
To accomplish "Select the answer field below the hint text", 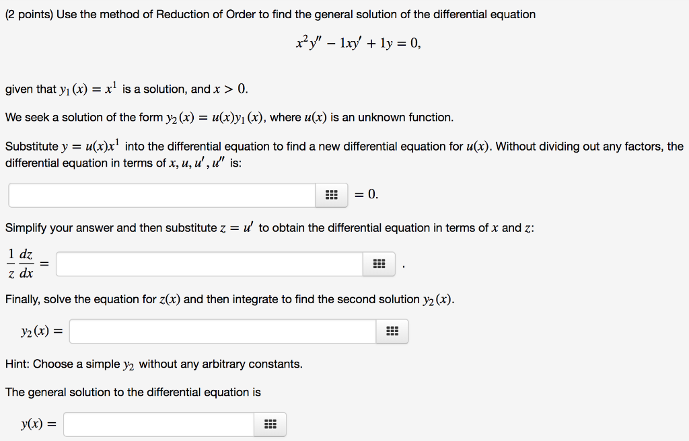I will pos(158,424).
